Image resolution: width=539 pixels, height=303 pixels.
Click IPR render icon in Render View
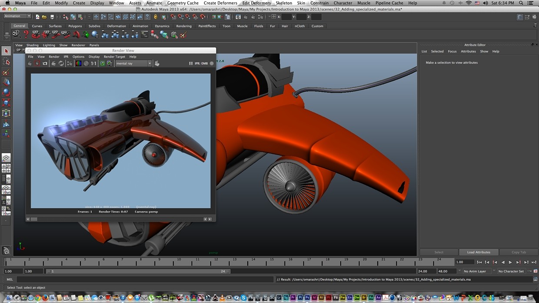tap(53, 63)
